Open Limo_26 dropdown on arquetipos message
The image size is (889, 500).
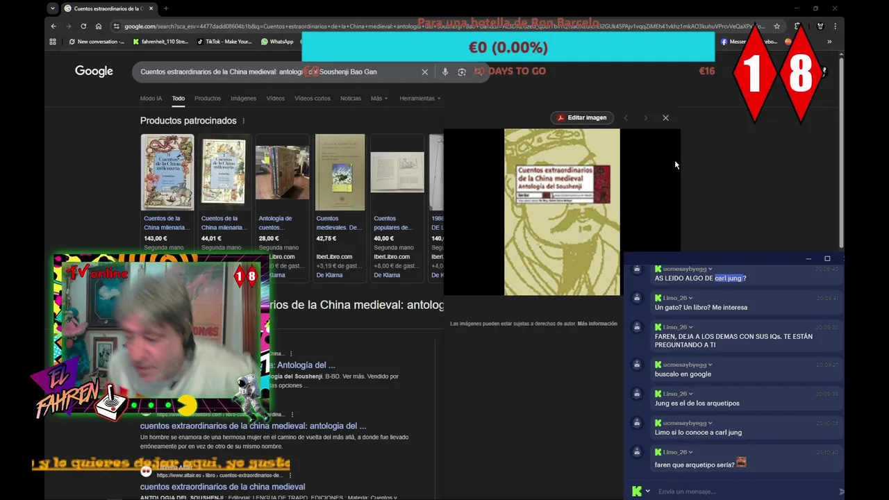(690, 394)
